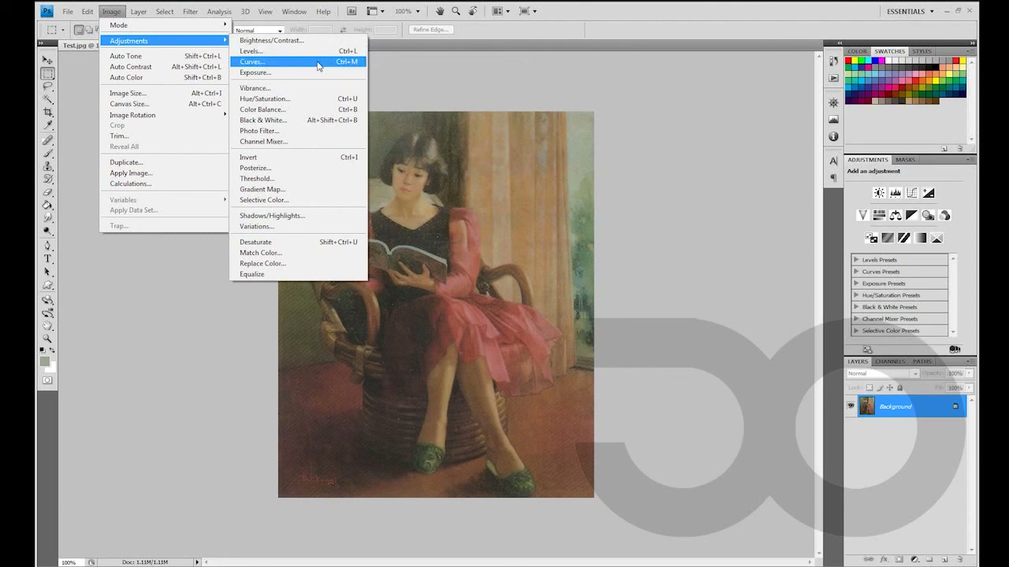
Task: Open the Filter menu
Action: [190, 12]
